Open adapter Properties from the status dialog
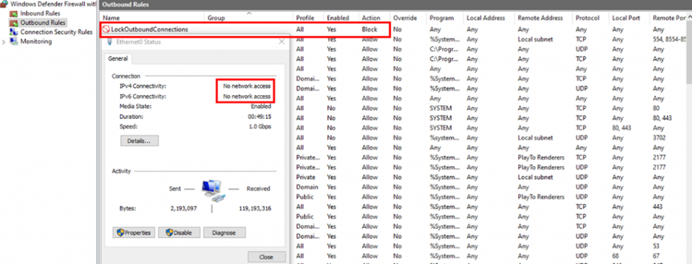The height and width of the screenshot is (264, 692). [x=134, y=233]
